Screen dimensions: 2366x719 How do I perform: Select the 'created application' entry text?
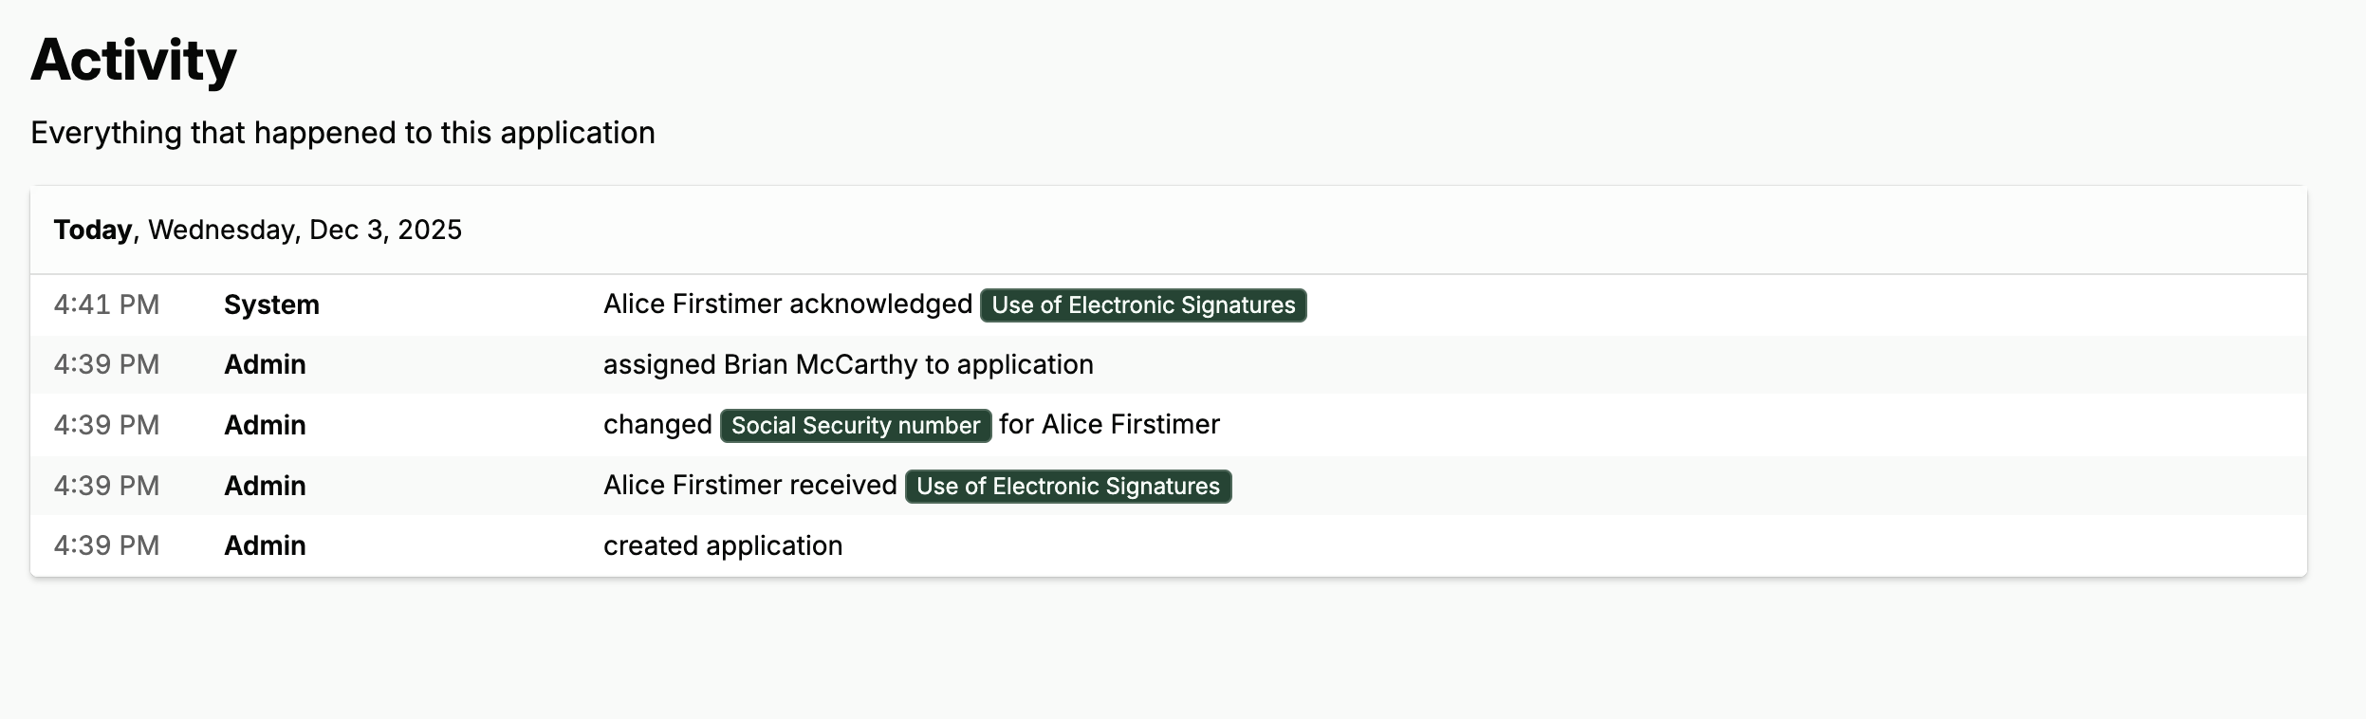tap(723, 546)
